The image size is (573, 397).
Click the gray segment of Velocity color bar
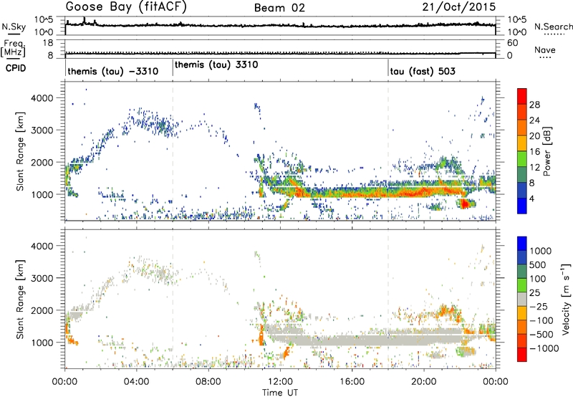pyautogui.click(x=522, y=300)
